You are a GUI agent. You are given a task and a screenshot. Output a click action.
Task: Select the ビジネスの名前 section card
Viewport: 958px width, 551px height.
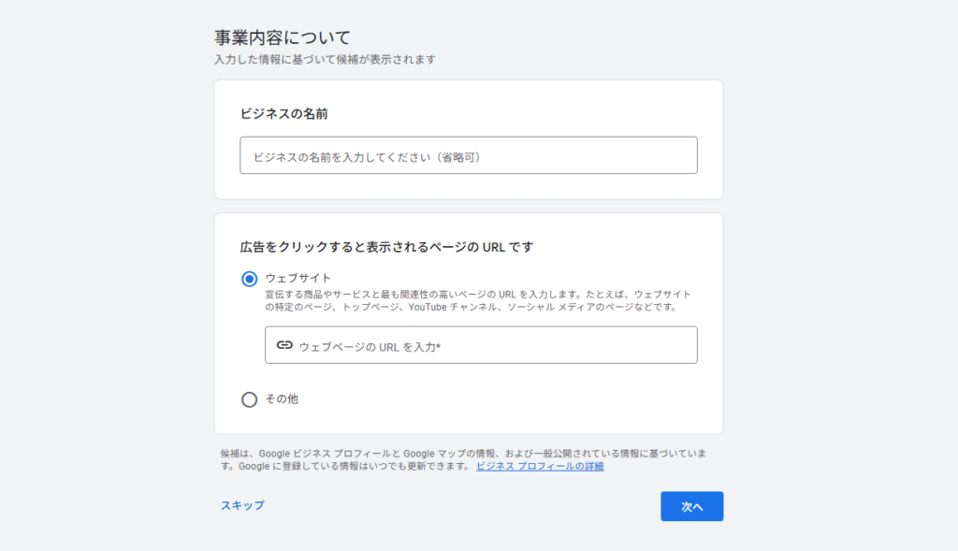(468, 138)
